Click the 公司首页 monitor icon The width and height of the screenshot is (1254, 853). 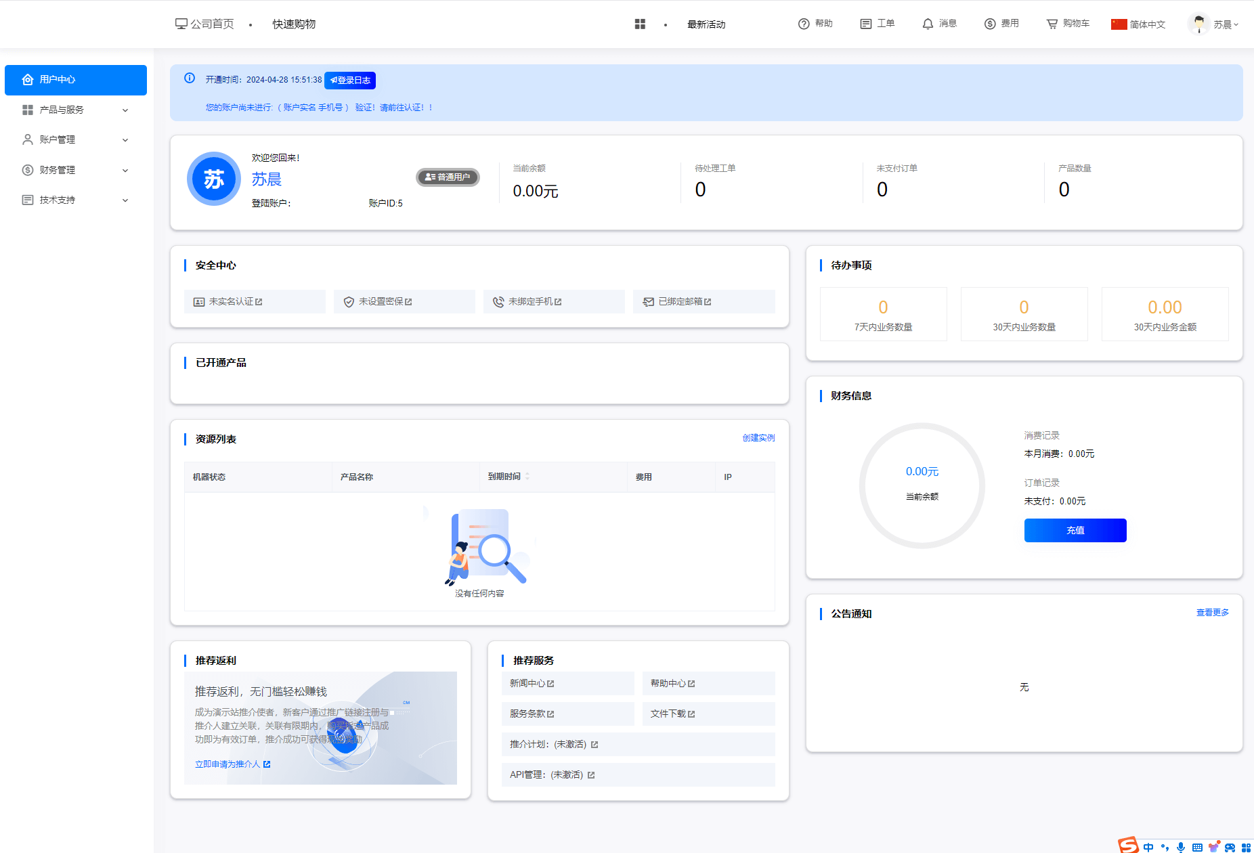pos(181,24)
